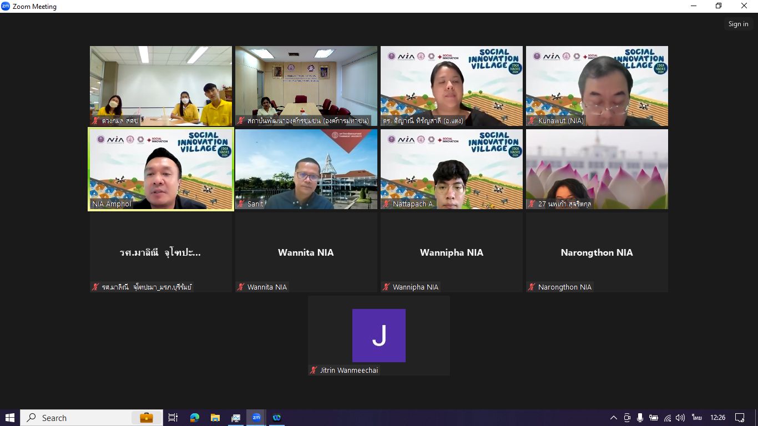
Task: Open the Webex app from the taskbar
Action: pos(277,418)
